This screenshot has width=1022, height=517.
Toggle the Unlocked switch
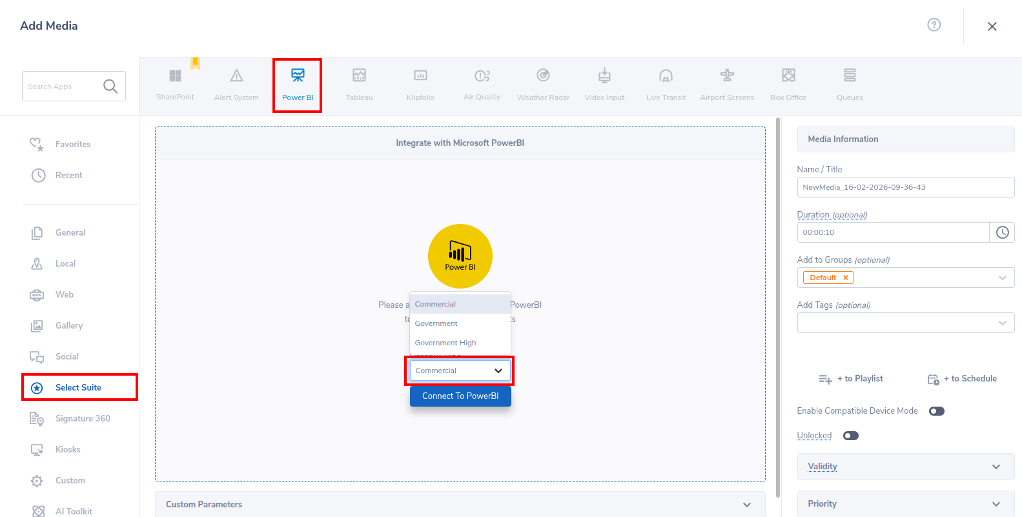[851, 436]
